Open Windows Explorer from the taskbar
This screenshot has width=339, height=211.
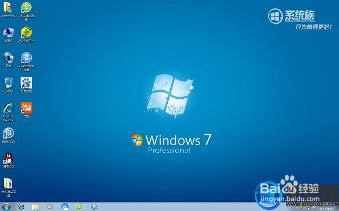click(x=36, y=207)
